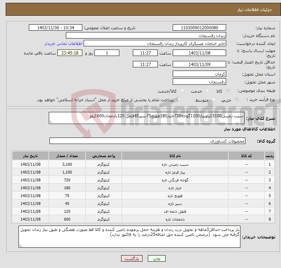Select the خدمت radio button
This screenshot has width=281, height=268.
207,91
